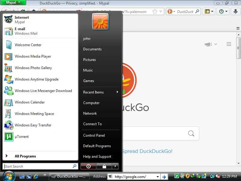Click the Start Search magnifier icon
This screenshot has height=181, width=241.
pyautogui.click(x=74, y=166)
